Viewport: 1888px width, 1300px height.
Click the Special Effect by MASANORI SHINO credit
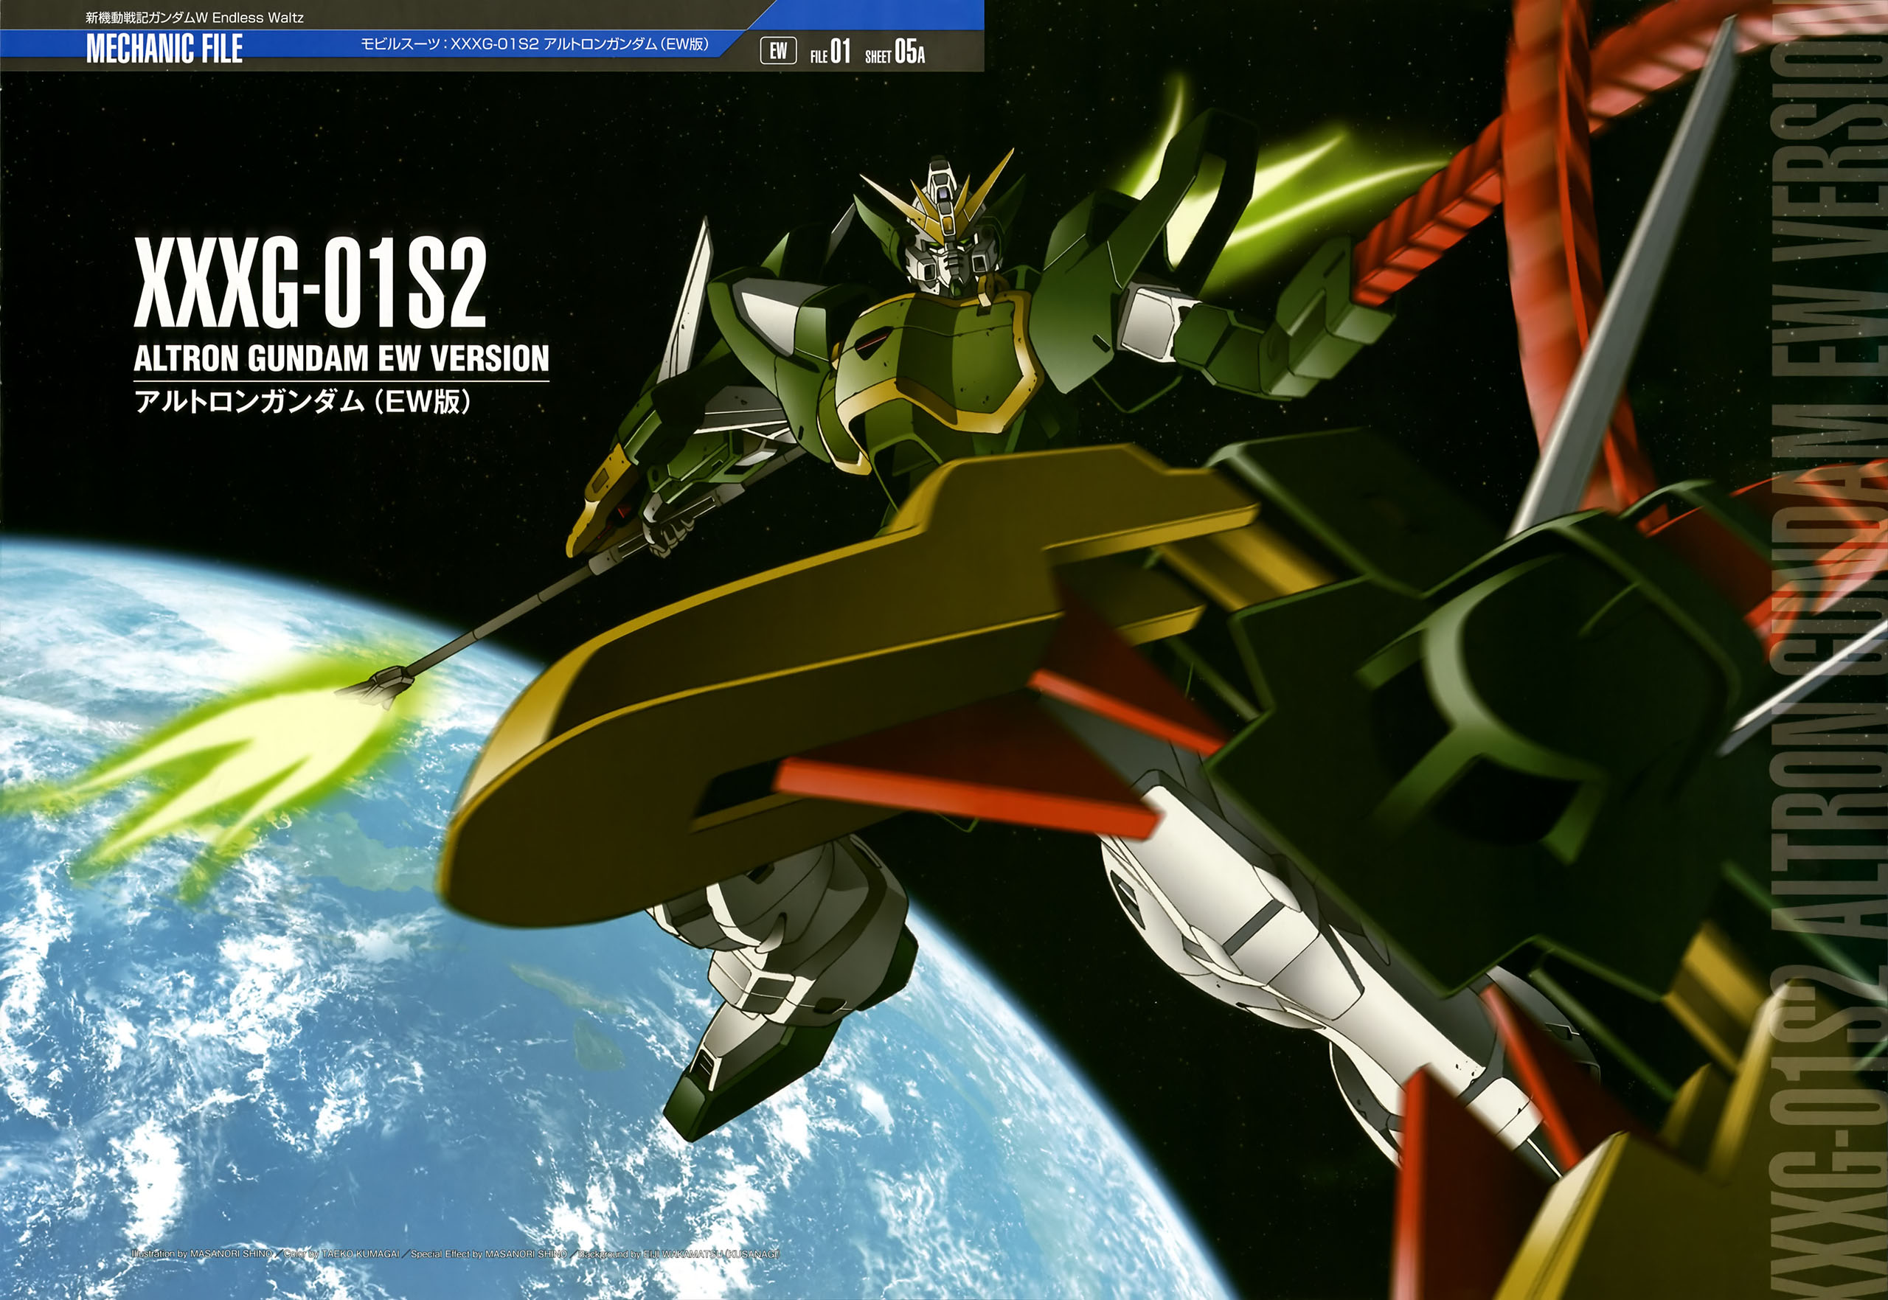tap(488, 1254)
